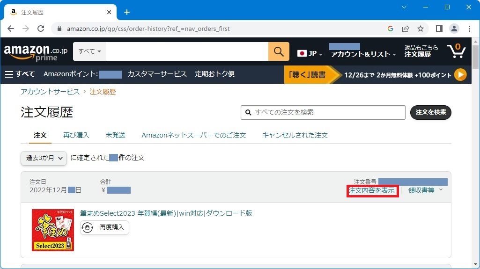Screen dimensions: 480x269
Task: Click the padlock site info icon
Action: click(59, 29)
